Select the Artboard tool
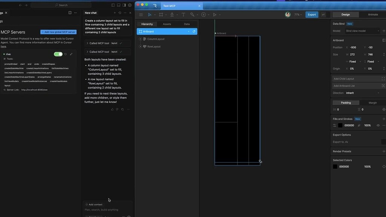Image resolution: width=386 pixels, height=217 pixels. 161,15
